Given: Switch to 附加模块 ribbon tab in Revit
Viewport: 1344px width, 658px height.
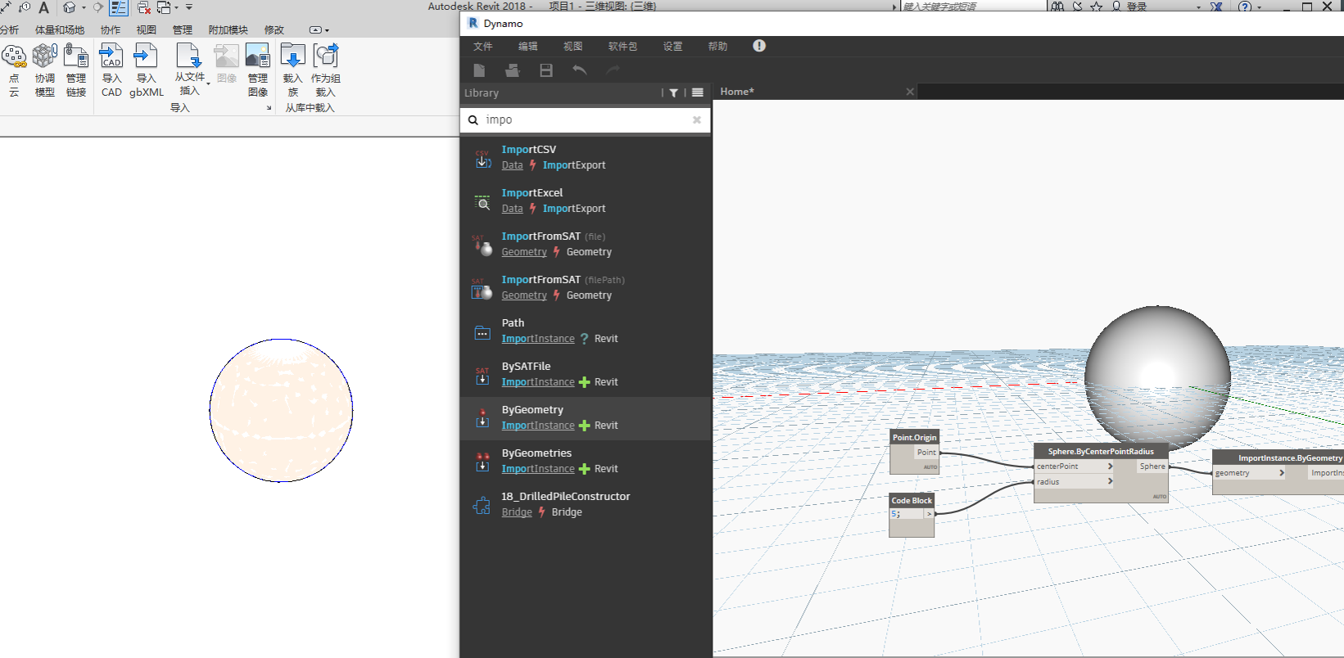Looking at the screenshot, I should [228, 30].
